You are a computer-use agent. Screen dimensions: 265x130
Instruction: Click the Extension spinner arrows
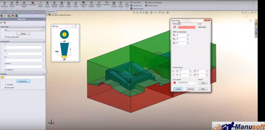[x=43, y=67]
